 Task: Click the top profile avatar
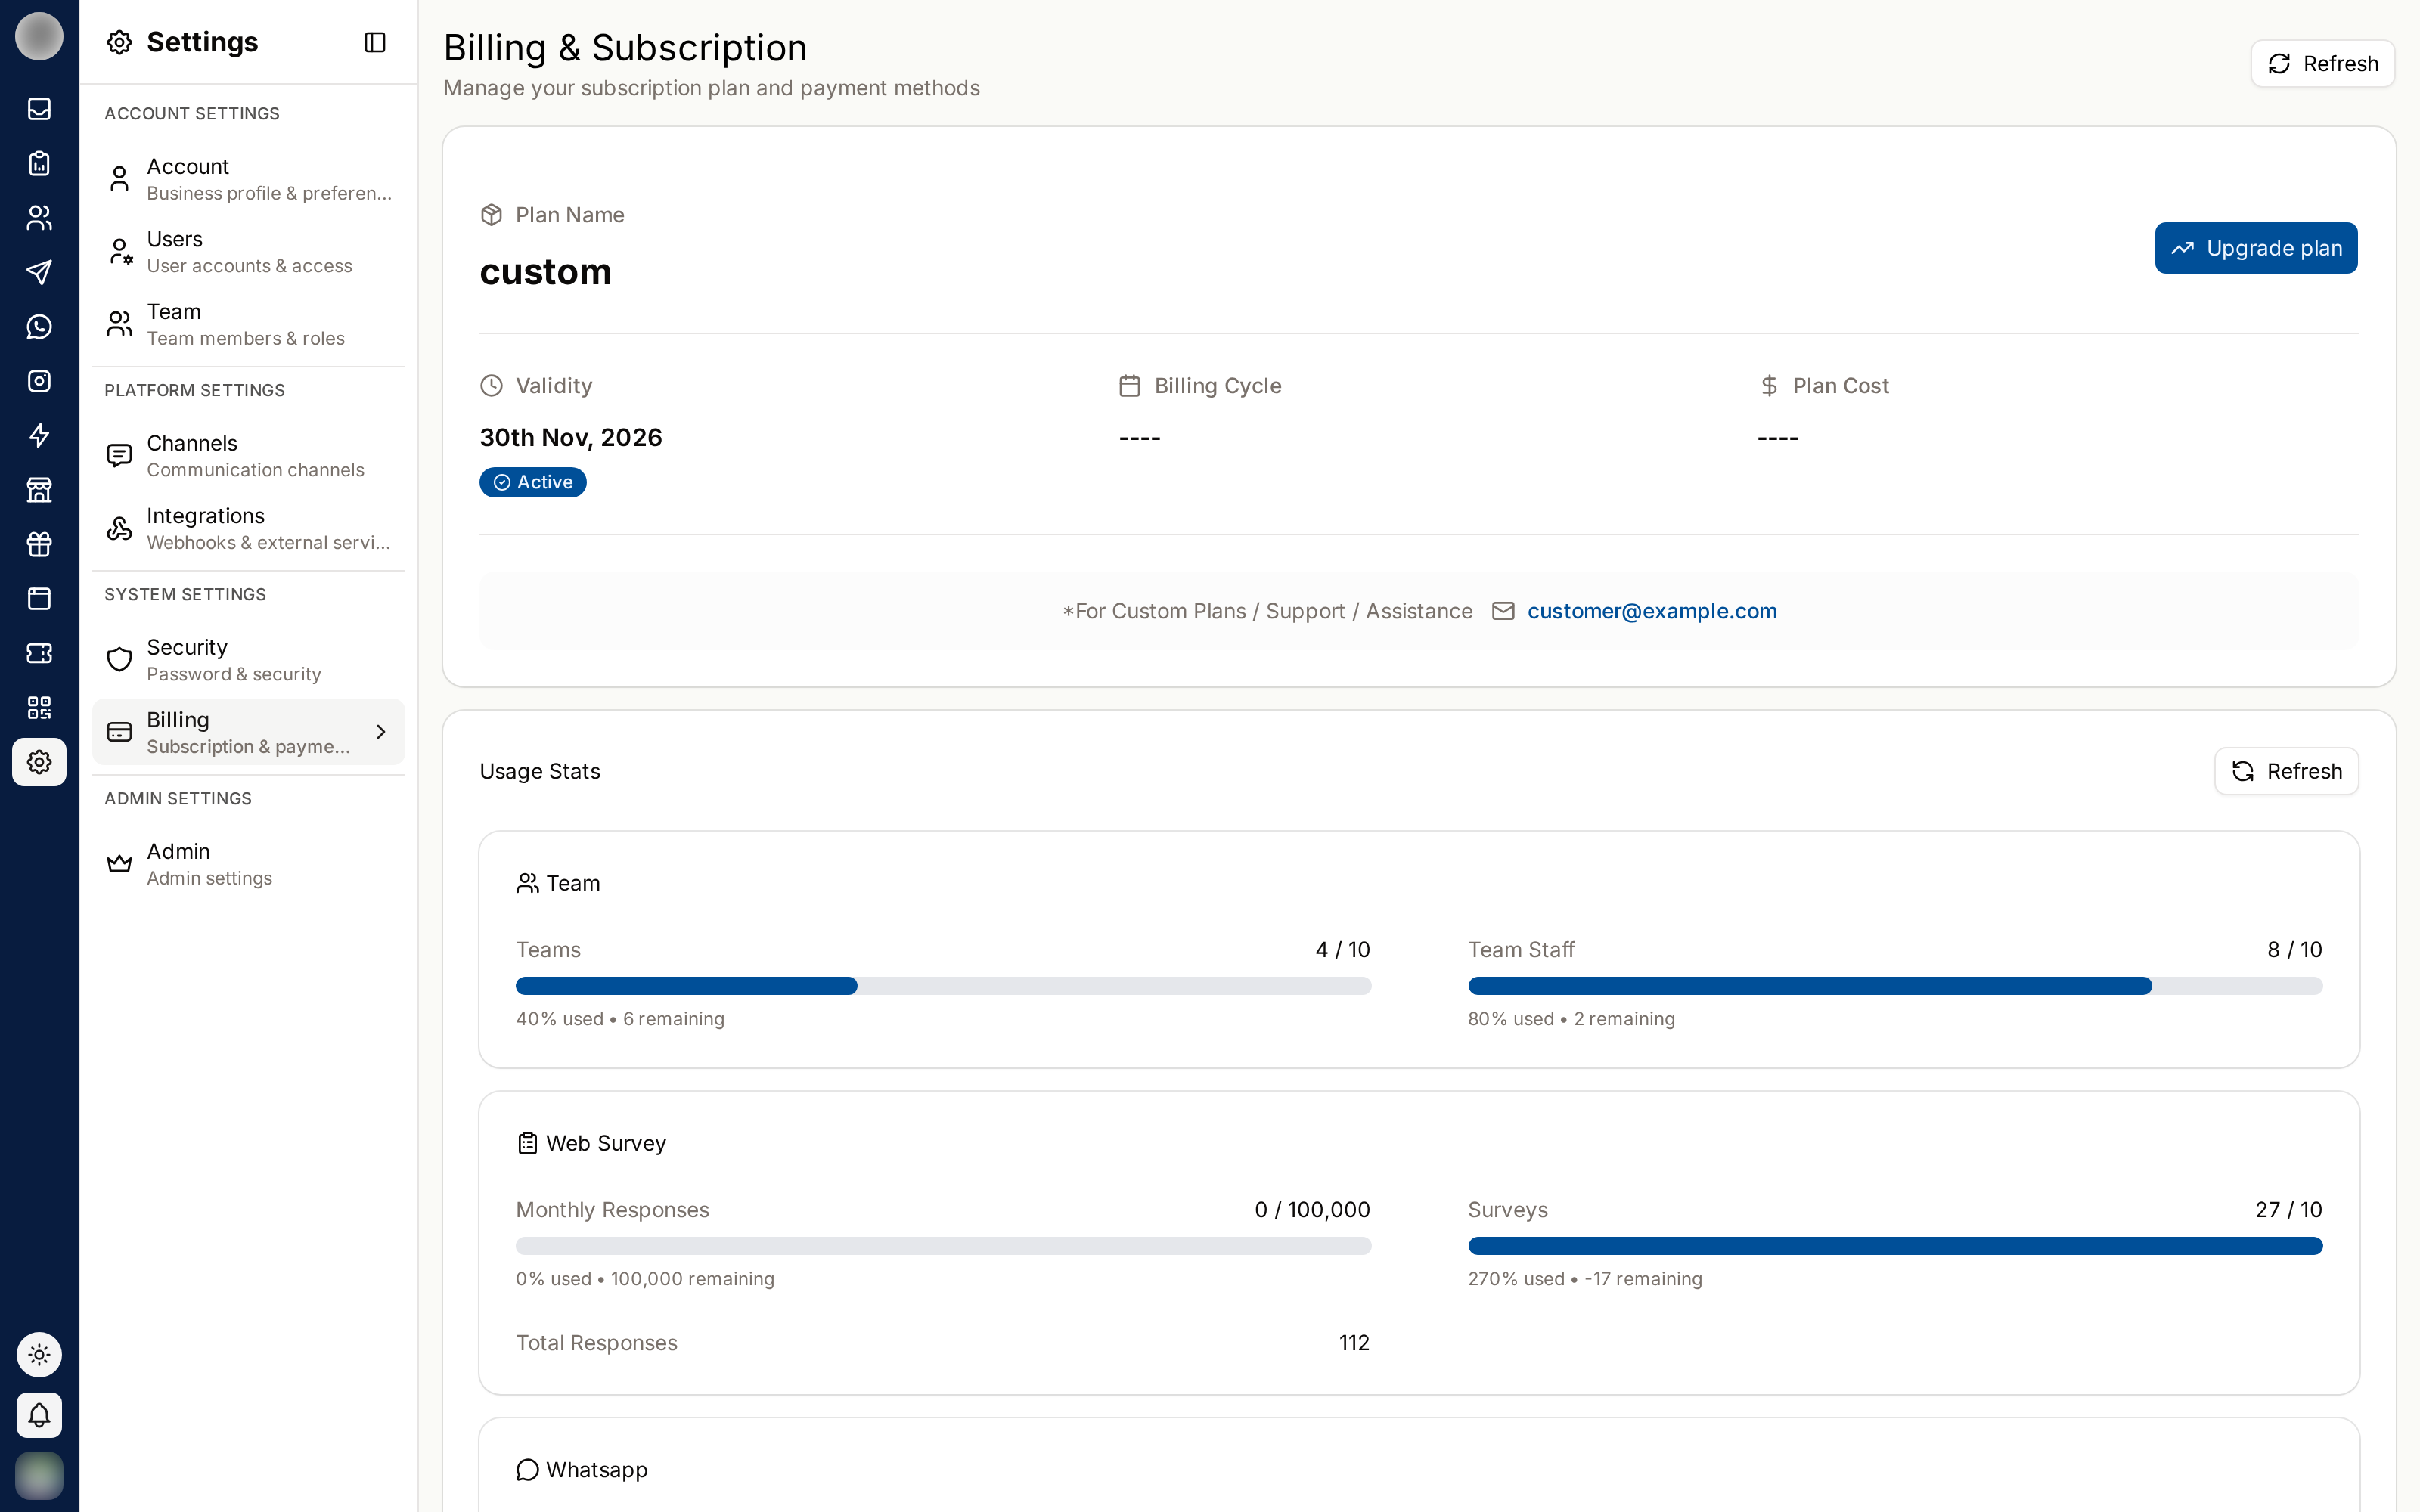click(x=39, y=36)
